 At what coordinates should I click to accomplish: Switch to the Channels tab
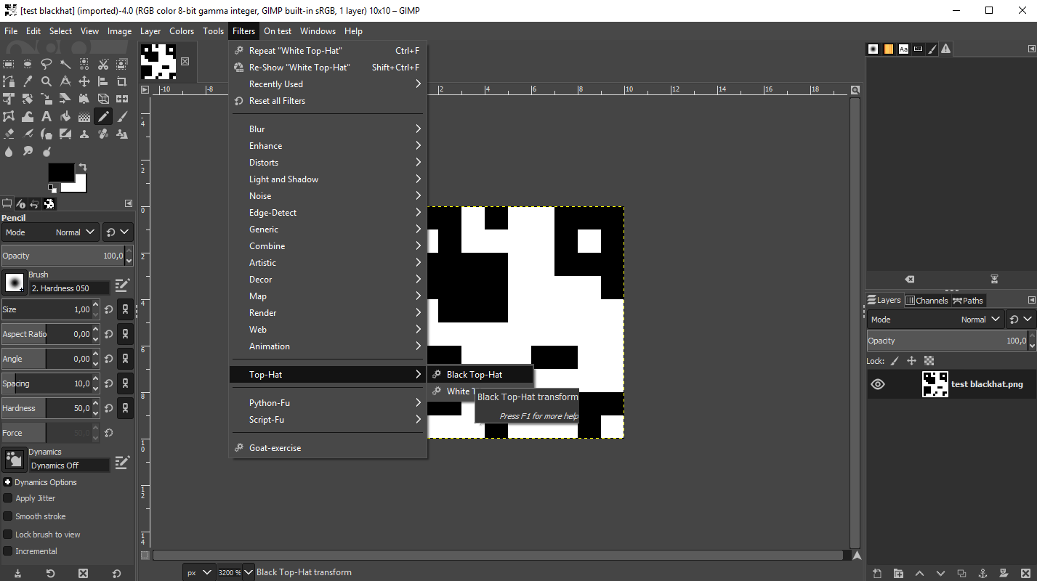tap(927, 301)
